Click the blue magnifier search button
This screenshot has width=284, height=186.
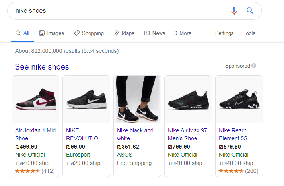pyautogui.click(x=250, y=11)
